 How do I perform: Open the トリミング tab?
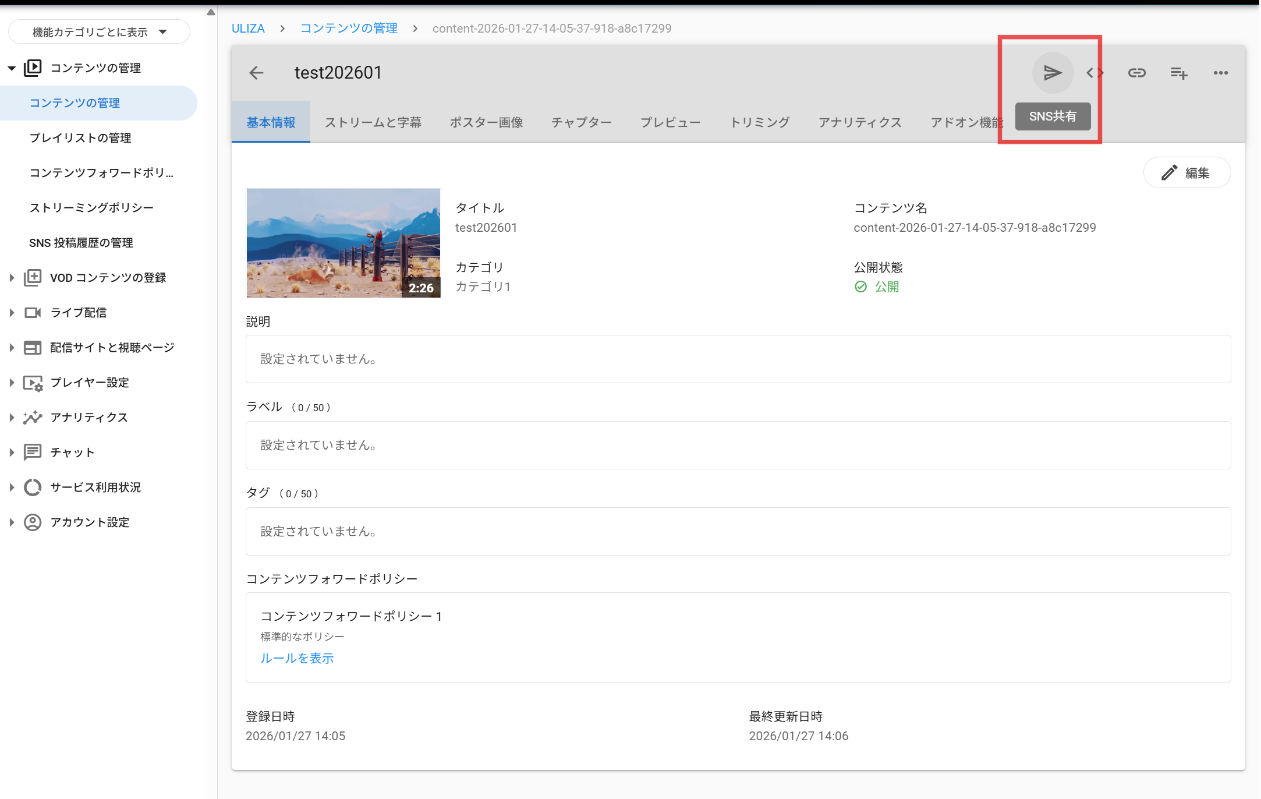tap(759, 122)
